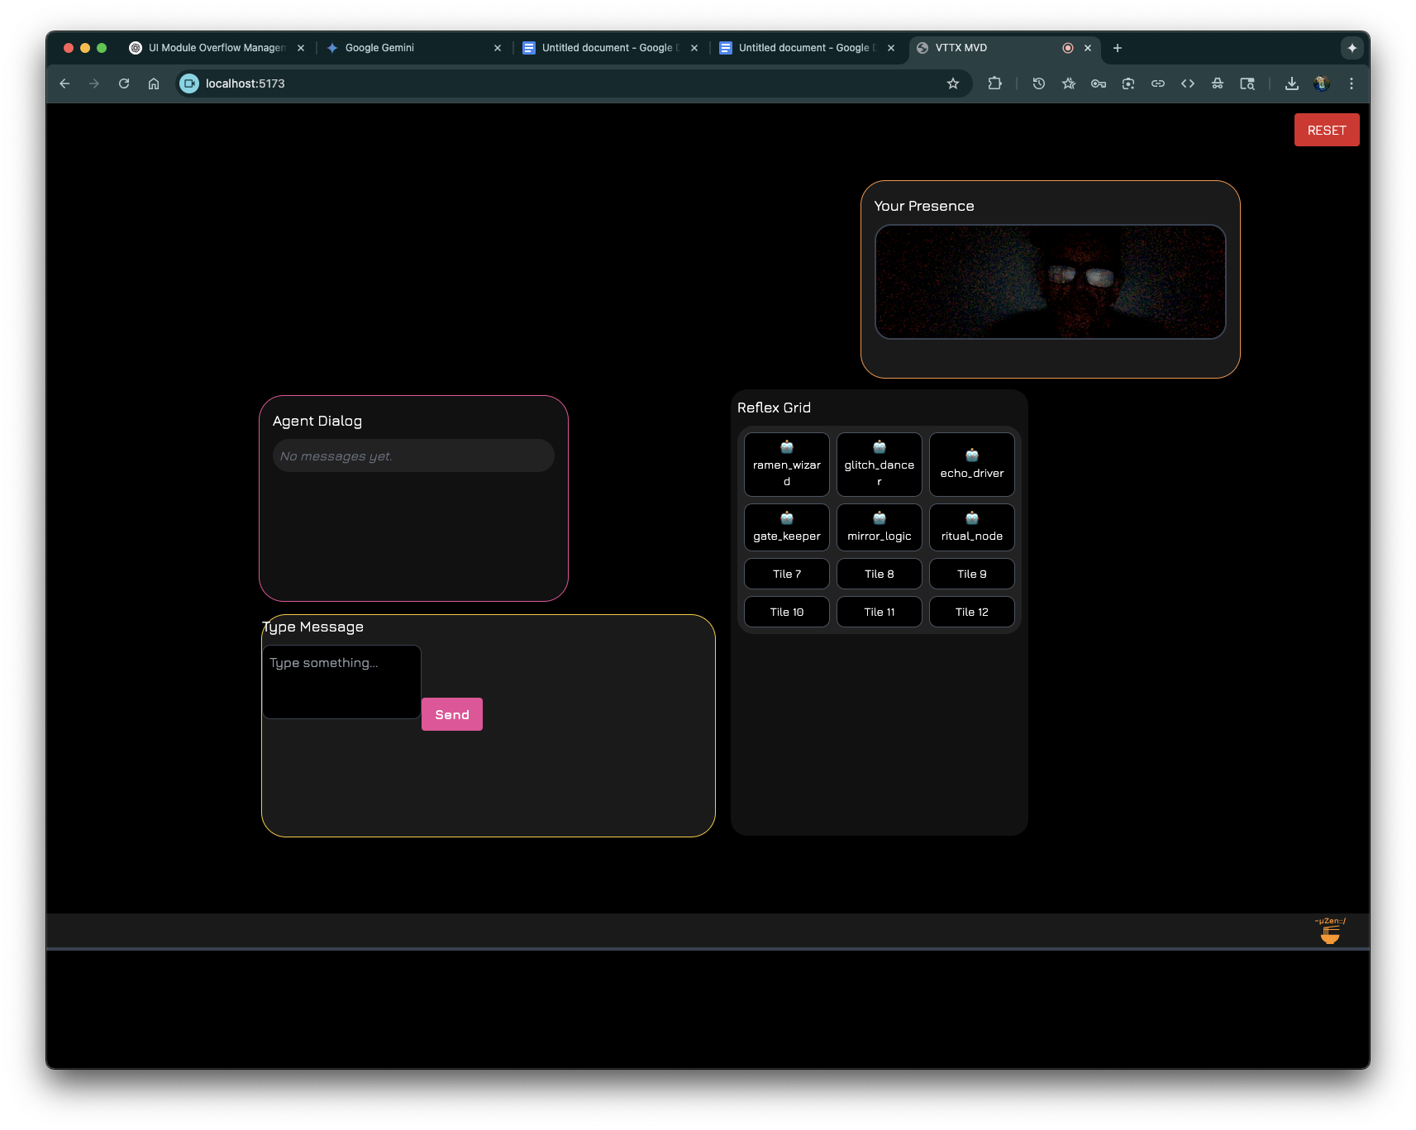The image size is (1416, 1130).
Task: Click Tile 12 in Reflex Grid
Action: (x=971, y=612)
